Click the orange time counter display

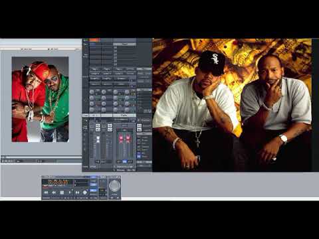coord(58,183)
